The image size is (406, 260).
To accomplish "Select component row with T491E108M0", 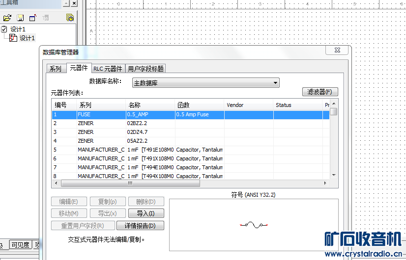I will [191, 150].
